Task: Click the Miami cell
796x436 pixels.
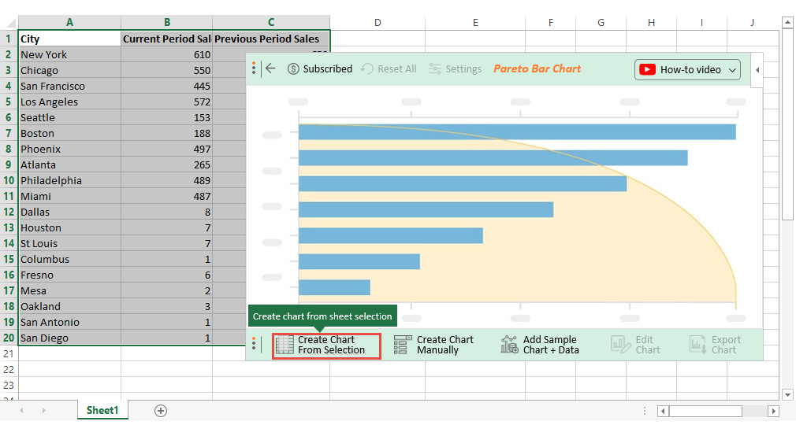Action: [69, 196]
